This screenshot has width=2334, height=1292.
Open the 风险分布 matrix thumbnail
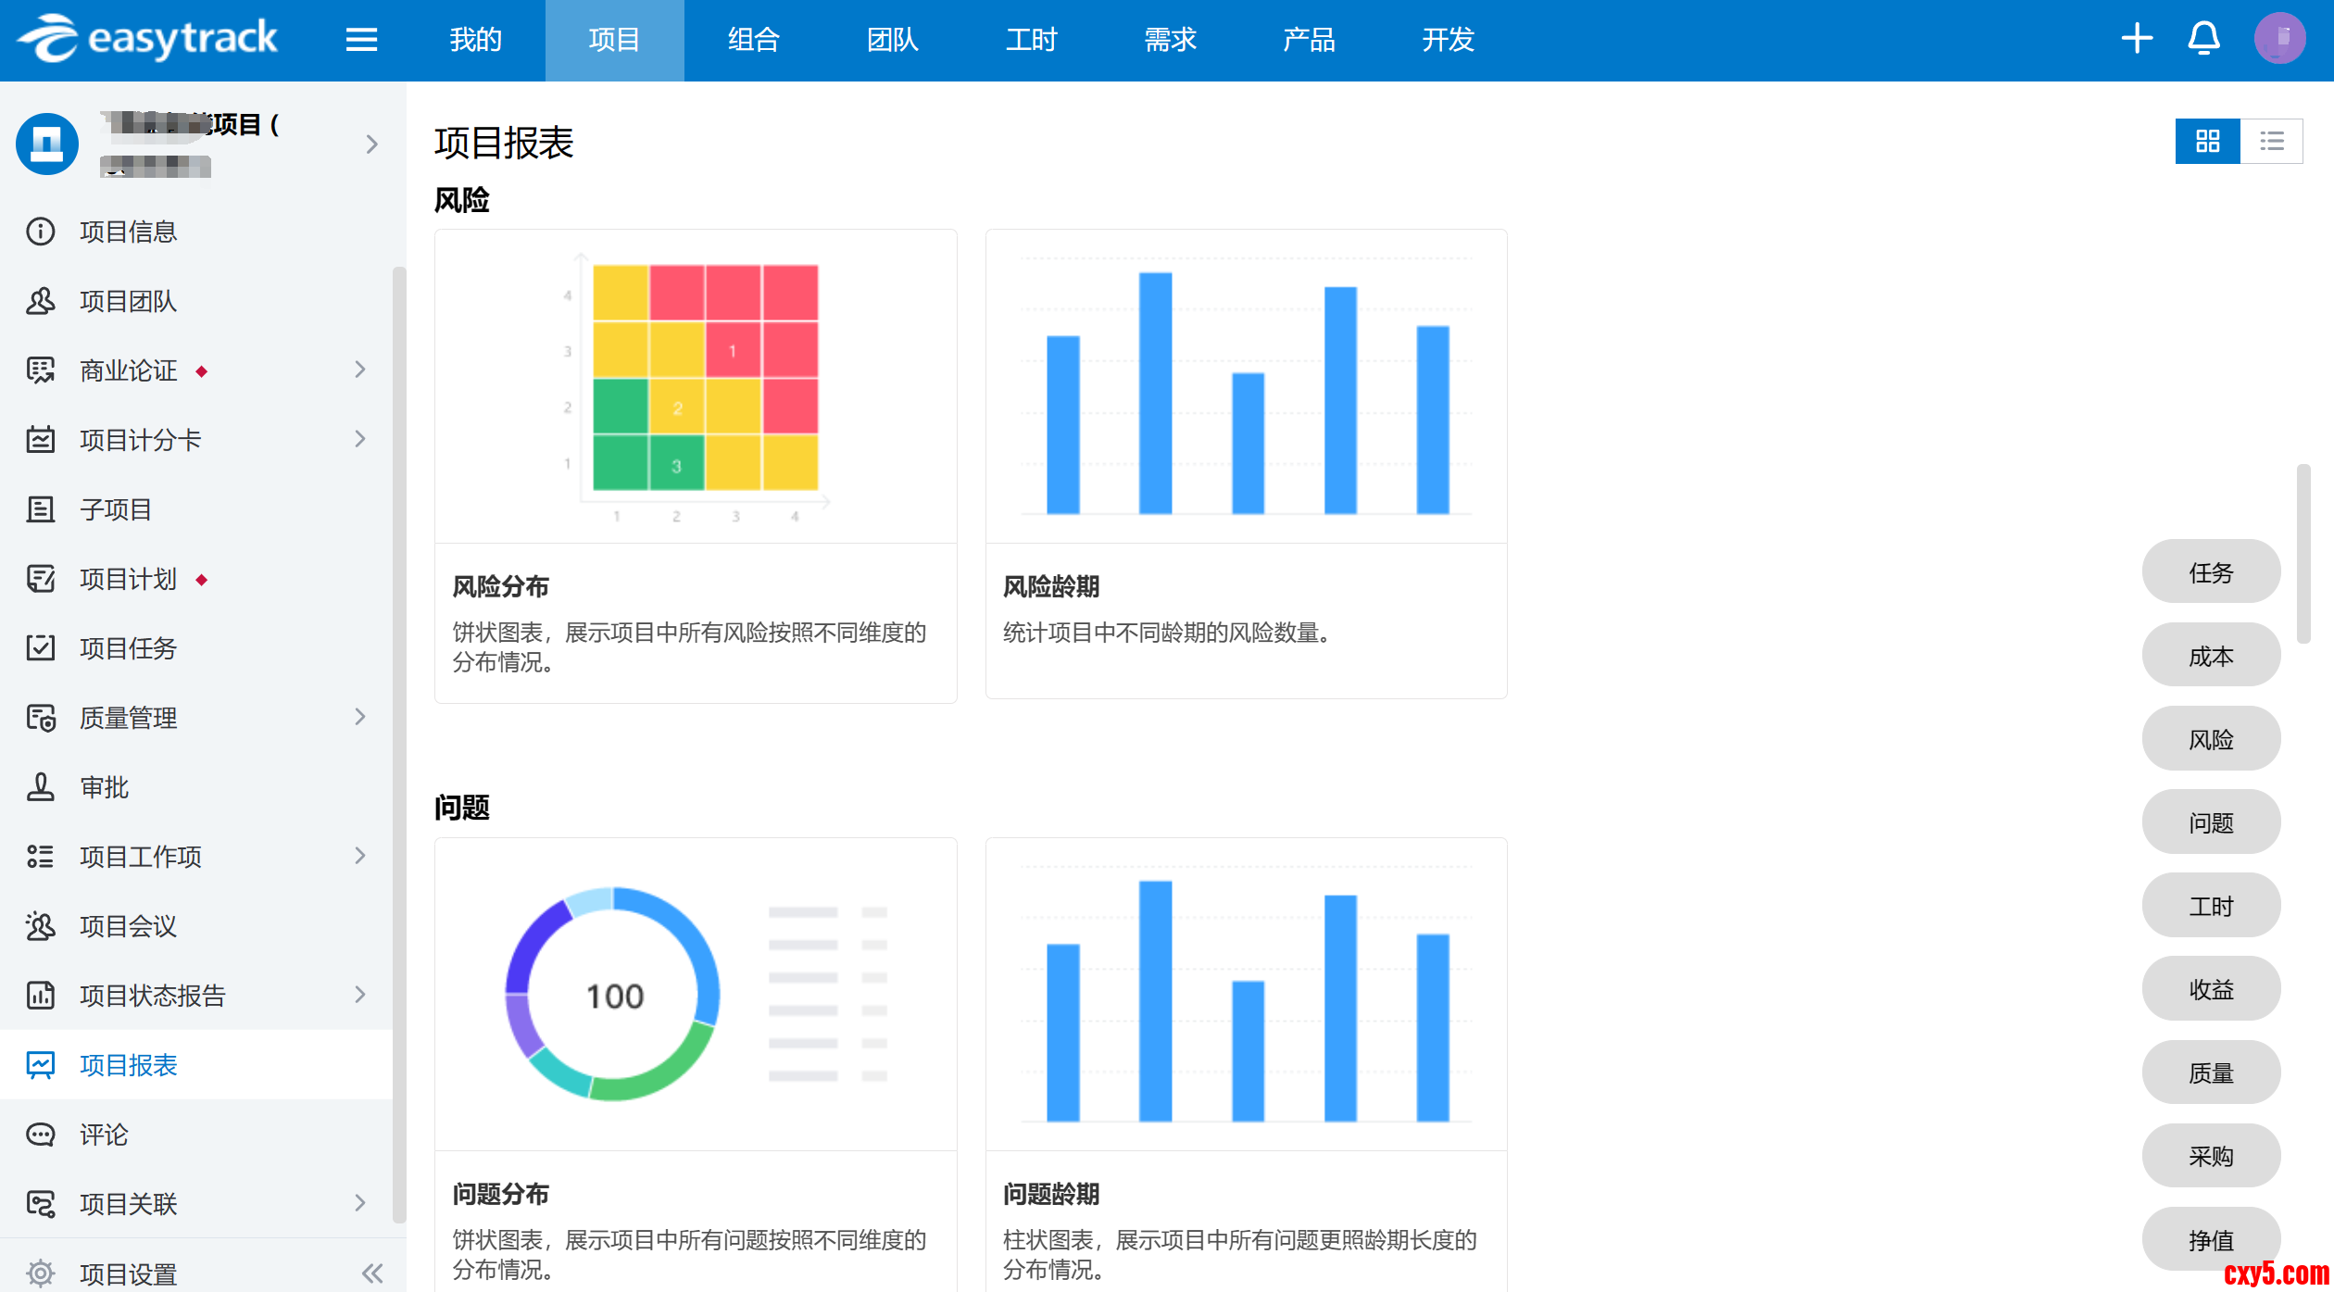tap(696, 387)
